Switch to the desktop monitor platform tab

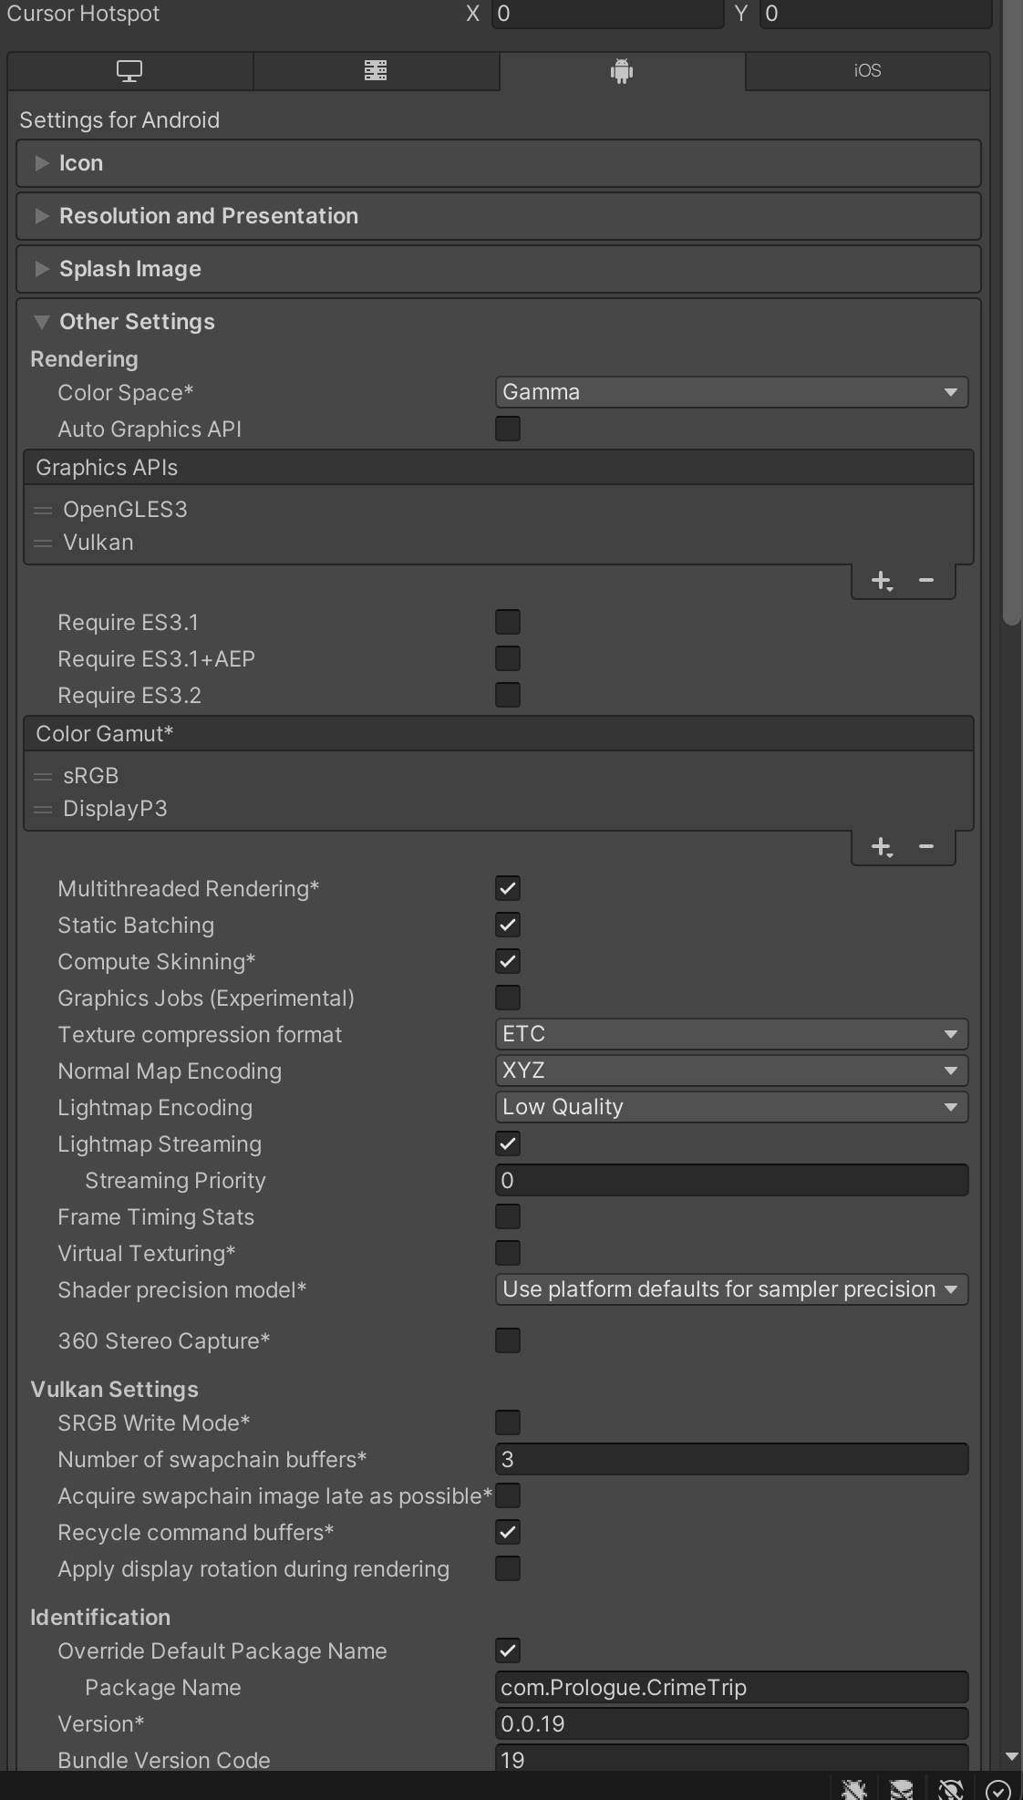click(x=129, y=71)
